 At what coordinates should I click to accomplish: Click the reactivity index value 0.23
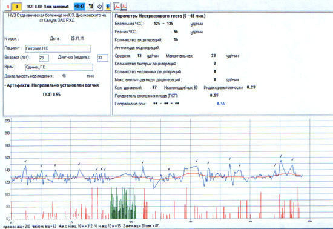pyautogui.click(x=251, y=87)
